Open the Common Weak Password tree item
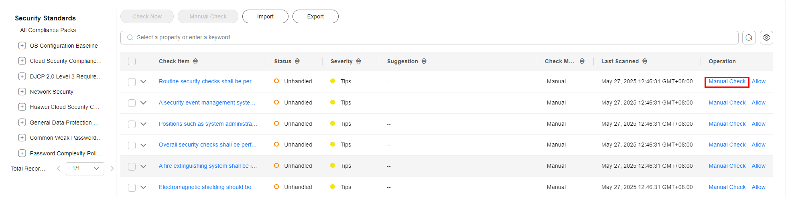Image resolution: width=786 pixels, height=197 pixels. (x=65, y=138)
